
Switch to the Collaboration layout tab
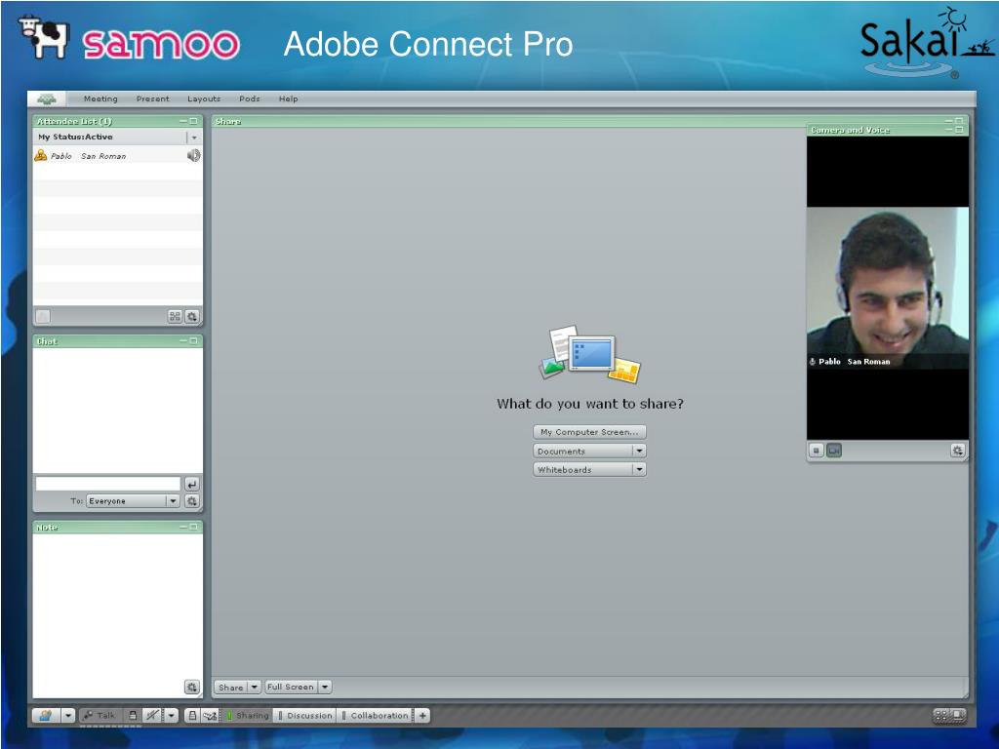click(376, 715)
